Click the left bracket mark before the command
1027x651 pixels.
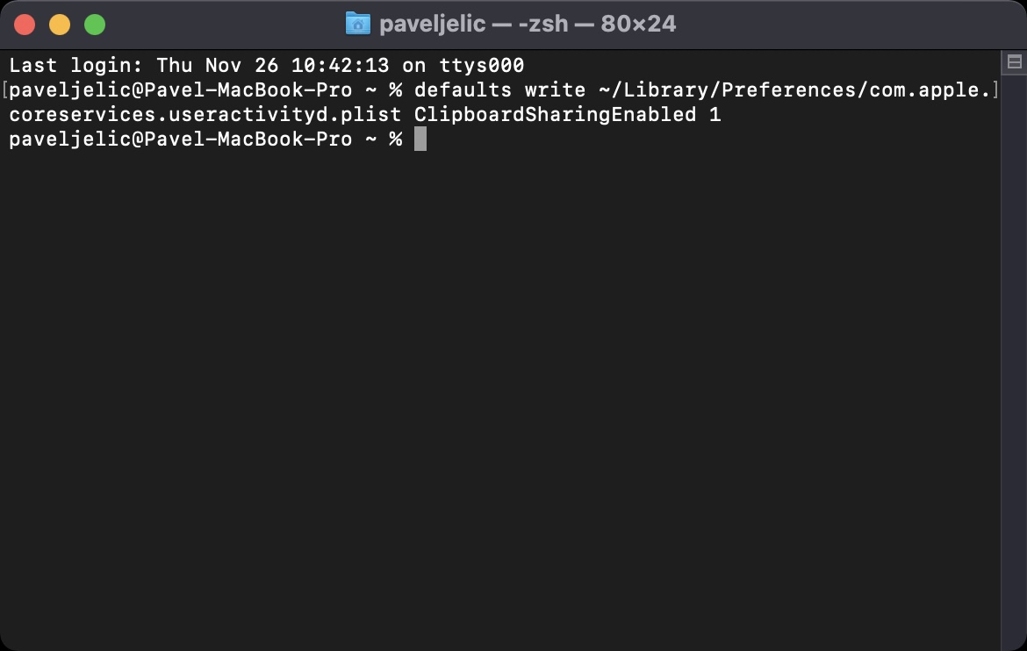click(4, 90)
